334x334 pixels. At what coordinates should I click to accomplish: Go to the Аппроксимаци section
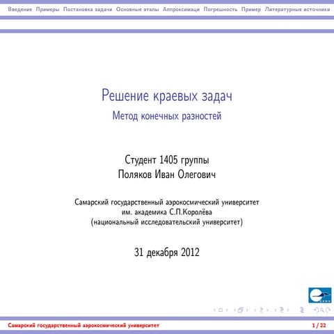coord(181,10)
